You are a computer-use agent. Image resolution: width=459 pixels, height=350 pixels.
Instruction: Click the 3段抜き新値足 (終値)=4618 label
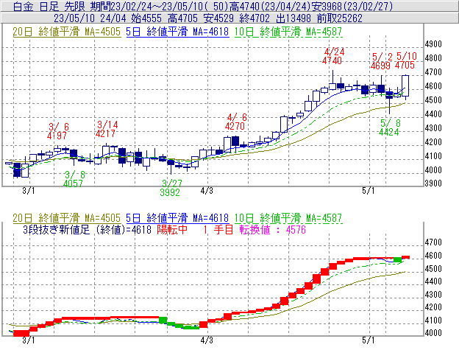click(87, 229)
